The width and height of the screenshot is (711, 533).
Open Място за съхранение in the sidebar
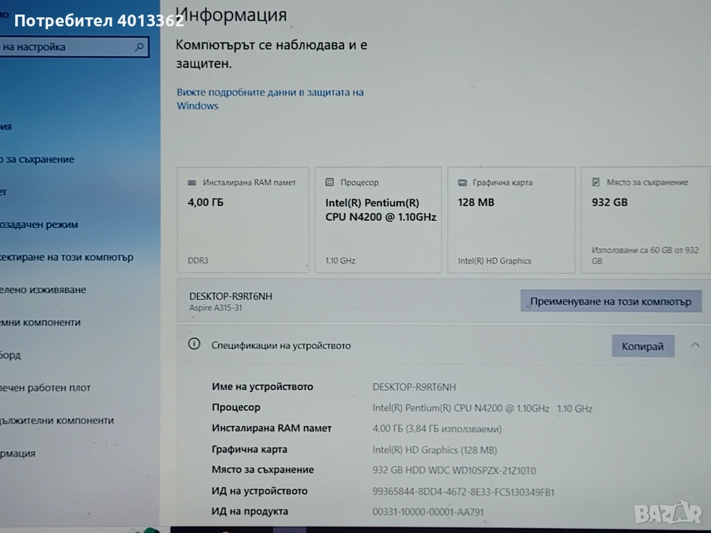tap(38, 159)
